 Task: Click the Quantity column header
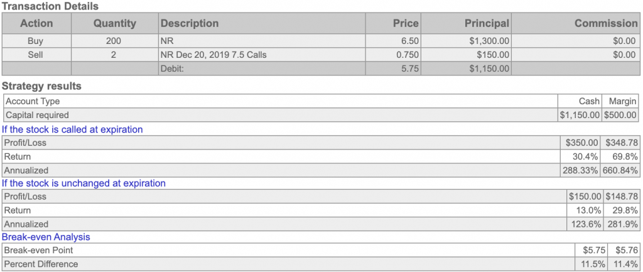pos(115,23)
